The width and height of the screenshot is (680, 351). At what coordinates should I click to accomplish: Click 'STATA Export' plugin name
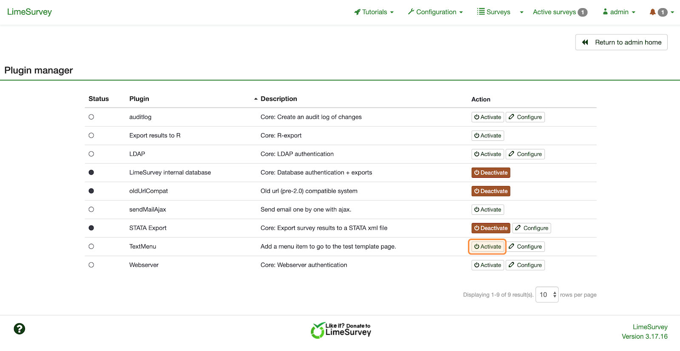(x=148, y=228)
